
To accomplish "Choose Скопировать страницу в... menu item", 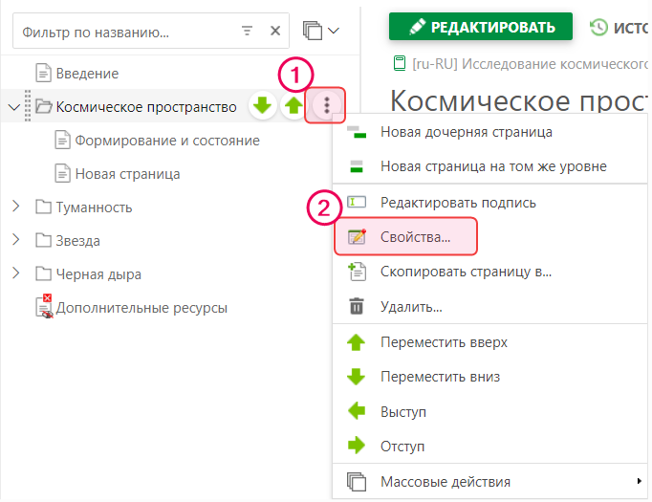I will click(490, 272).
